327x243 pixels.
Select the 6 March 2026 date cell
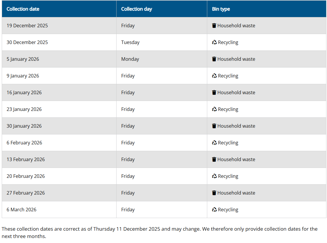21,210
